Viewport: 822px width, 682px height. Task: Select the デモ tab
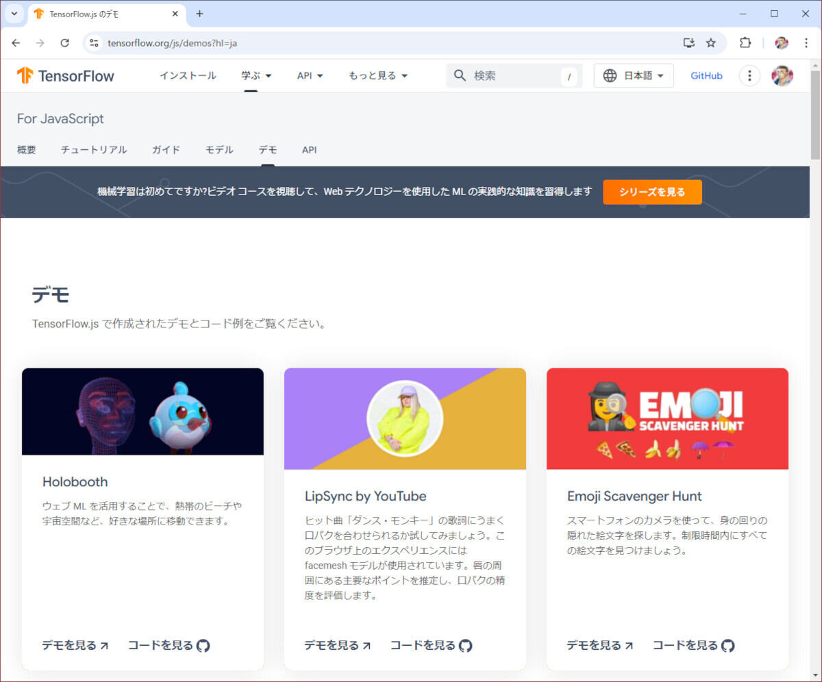(x=268, y=149)
